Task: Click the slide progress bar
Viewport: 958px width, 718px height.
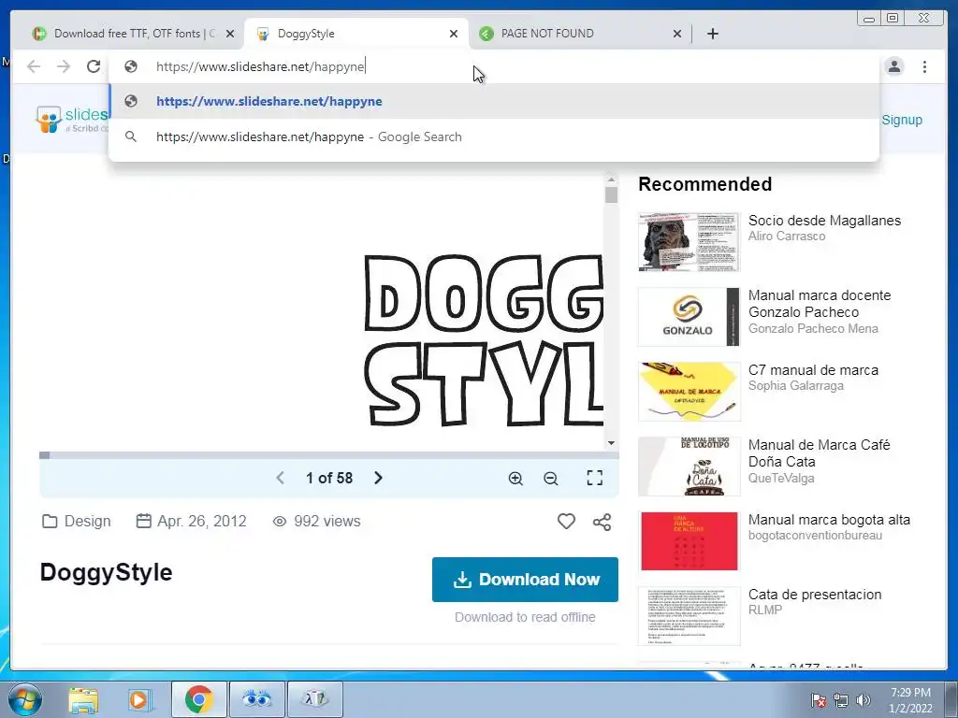Action: pos(328,455)
